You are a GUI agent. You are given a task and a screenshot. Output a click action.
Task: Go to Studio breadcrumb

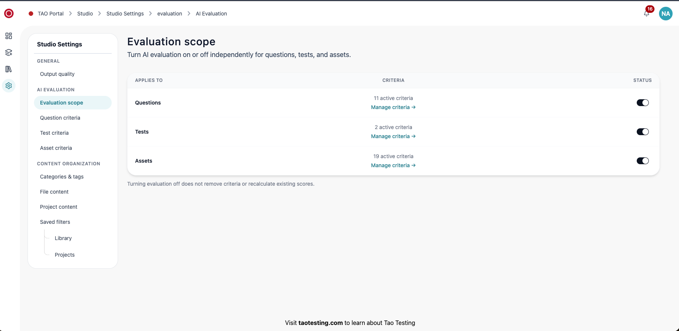[x=85, y=14]
